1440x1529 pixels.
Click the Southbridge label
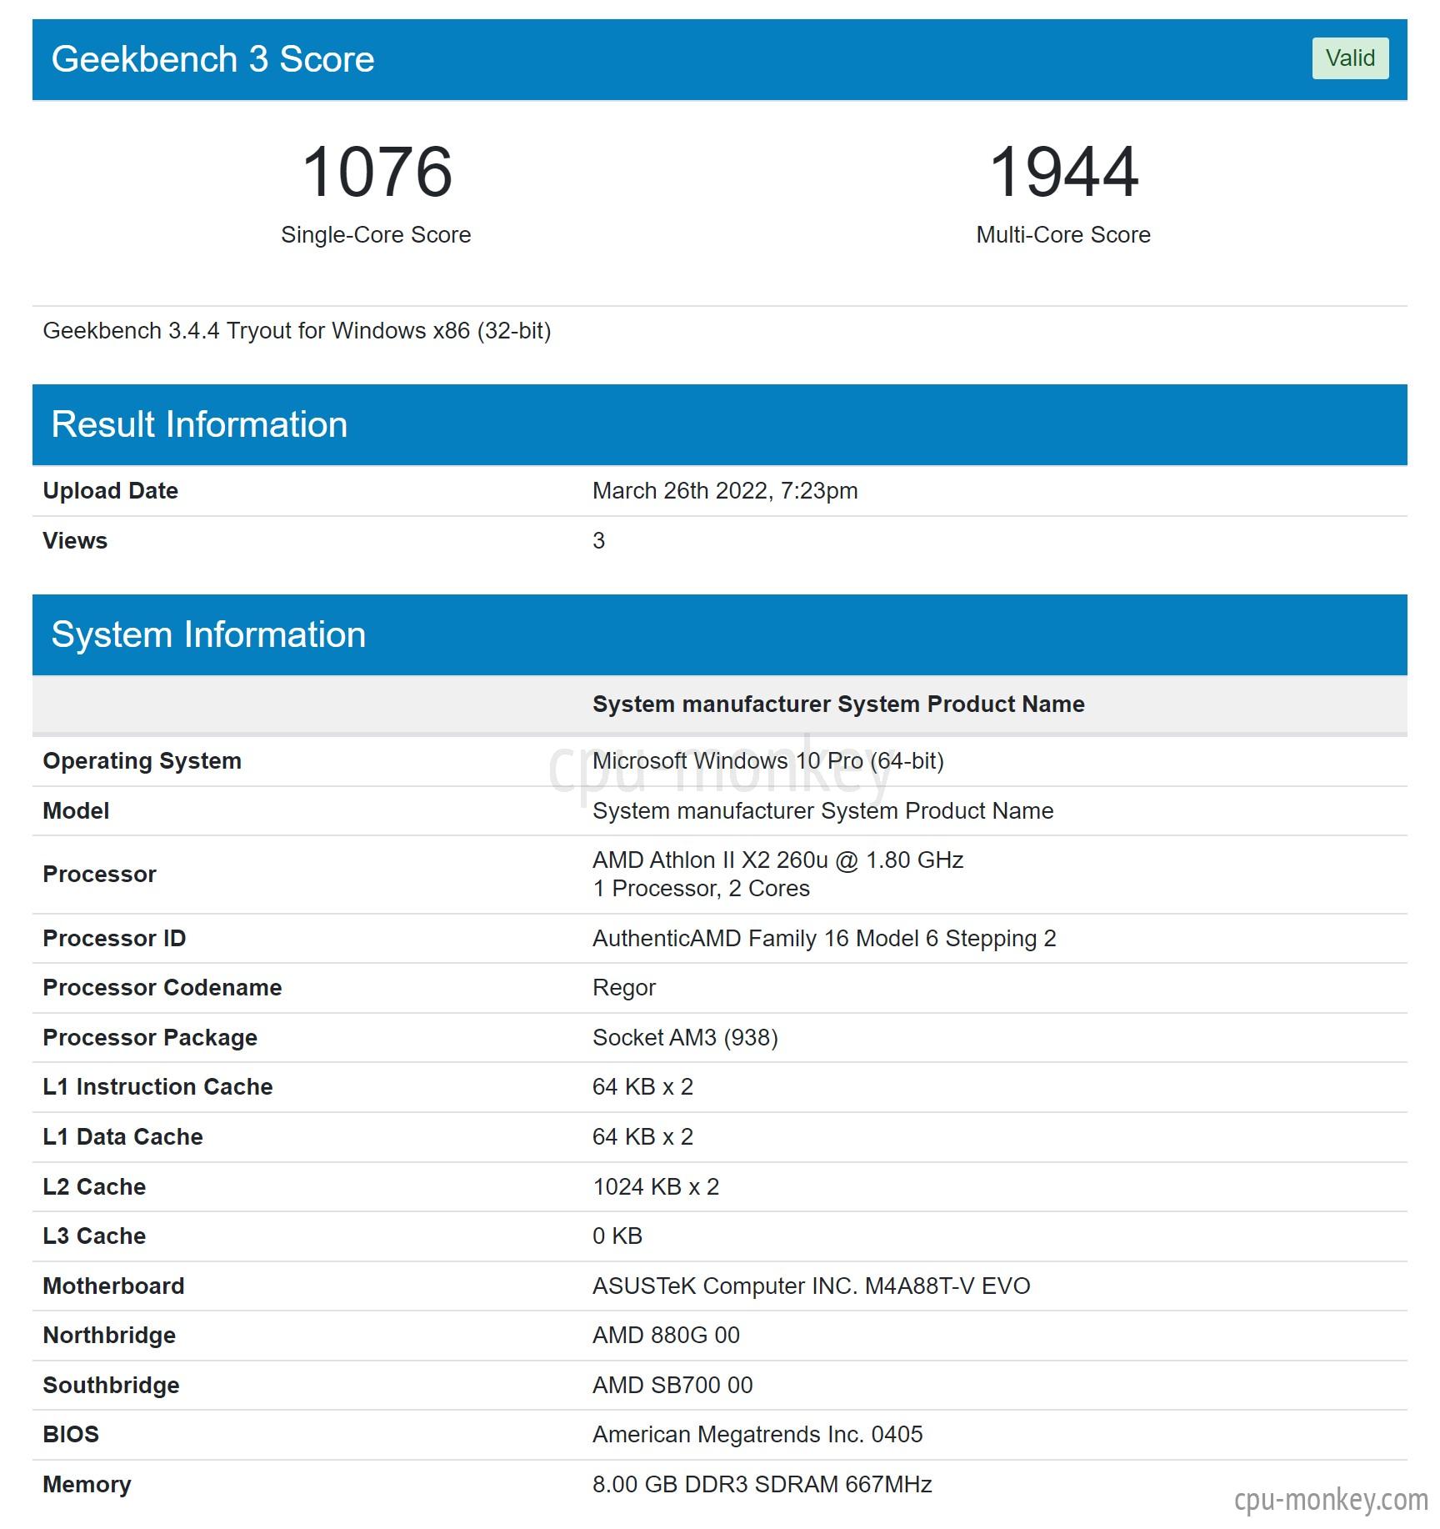point(111,1385)
